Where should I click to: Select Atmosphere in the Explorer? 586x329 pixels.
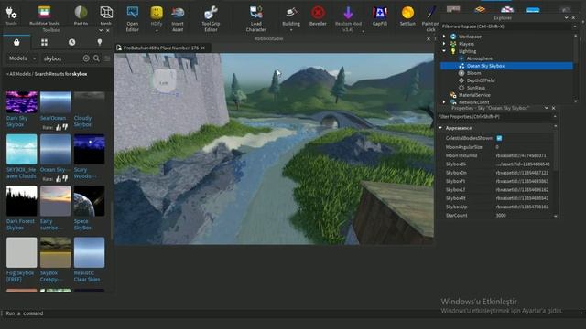click(x=480, y=58)
